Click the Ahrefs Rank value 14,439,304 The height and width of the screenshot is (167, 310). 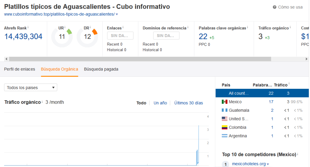pos(23,37)
